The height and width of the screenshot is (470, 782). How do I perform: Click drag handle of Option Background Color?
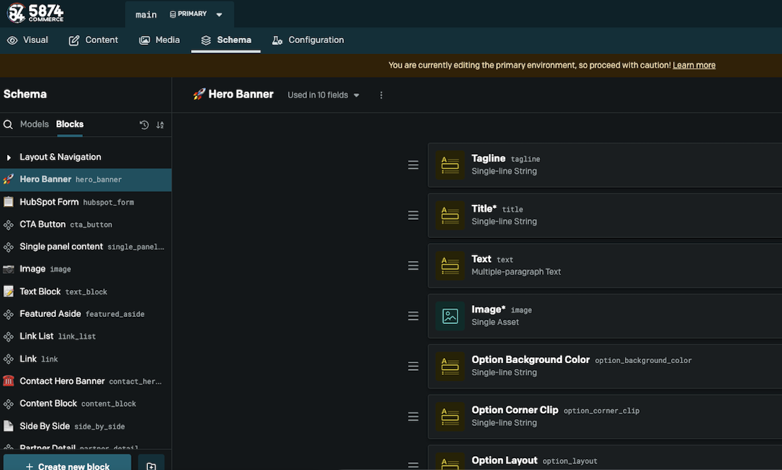pyautogui.click(x=413, y=366)
